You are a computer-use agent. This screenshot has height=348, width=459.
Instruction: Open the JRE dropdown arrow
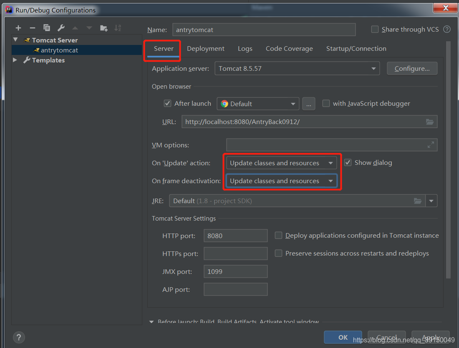click(x=431, y=201)
